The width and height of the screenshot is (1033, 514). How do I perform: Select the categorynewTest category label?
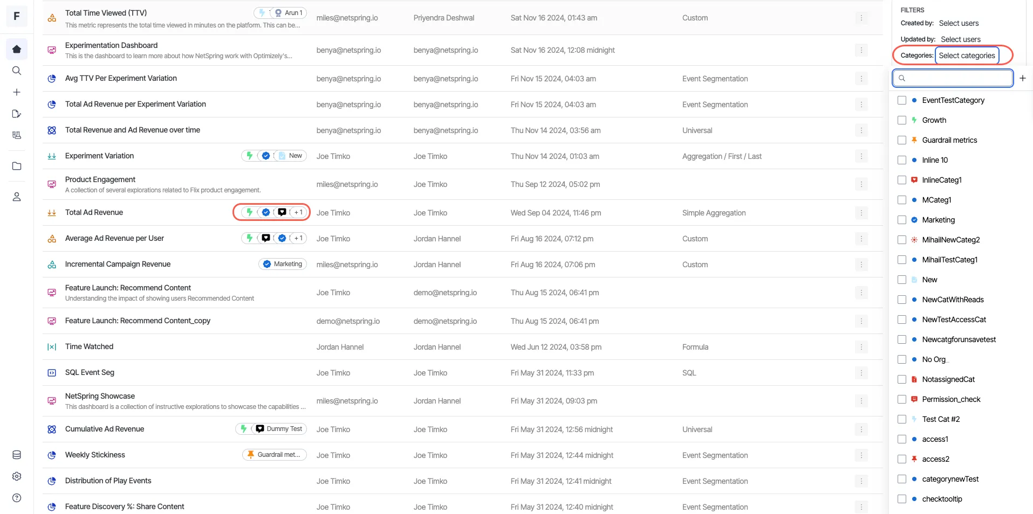pos(950,479)
